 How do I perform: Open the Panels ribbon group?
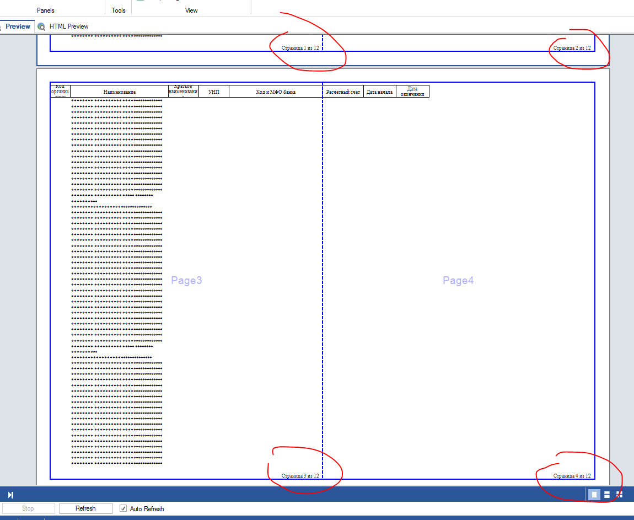(x=45, y=10)
